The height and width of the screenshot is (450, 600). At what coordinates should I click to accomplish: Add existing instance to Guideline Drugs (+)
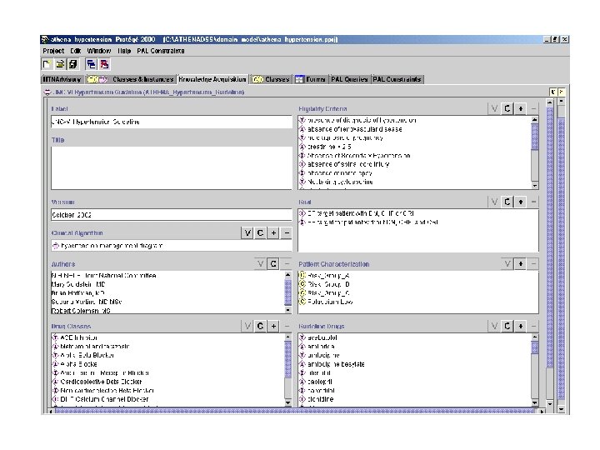[520, 326]
